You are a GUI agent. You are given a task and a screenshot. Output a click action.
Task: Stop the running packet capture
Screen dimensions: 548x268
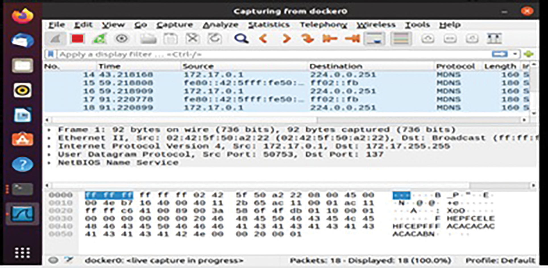pyautogui.click(x=77, y=39)
